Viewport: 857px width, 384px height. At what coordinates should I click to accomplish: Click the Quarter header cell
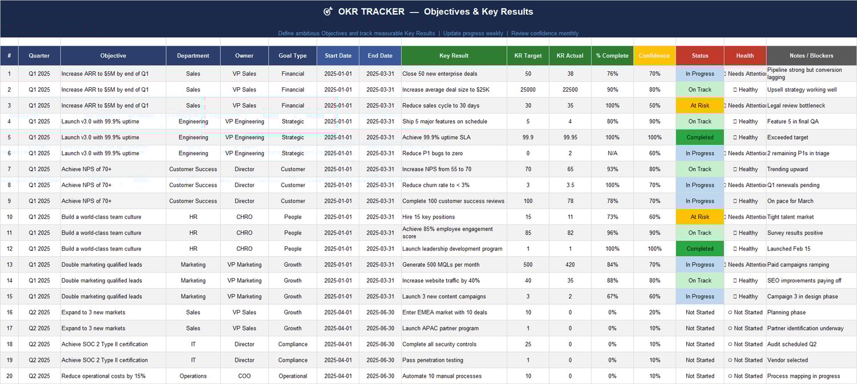tap(38, 55)
